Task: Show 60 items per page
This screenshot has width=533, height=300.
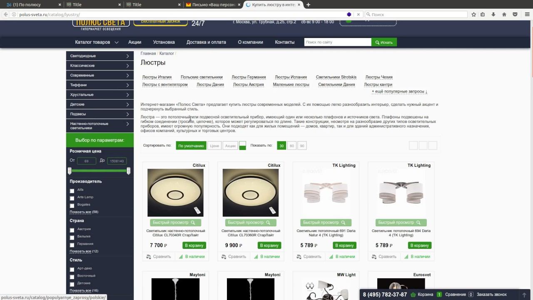Action: 291,146
